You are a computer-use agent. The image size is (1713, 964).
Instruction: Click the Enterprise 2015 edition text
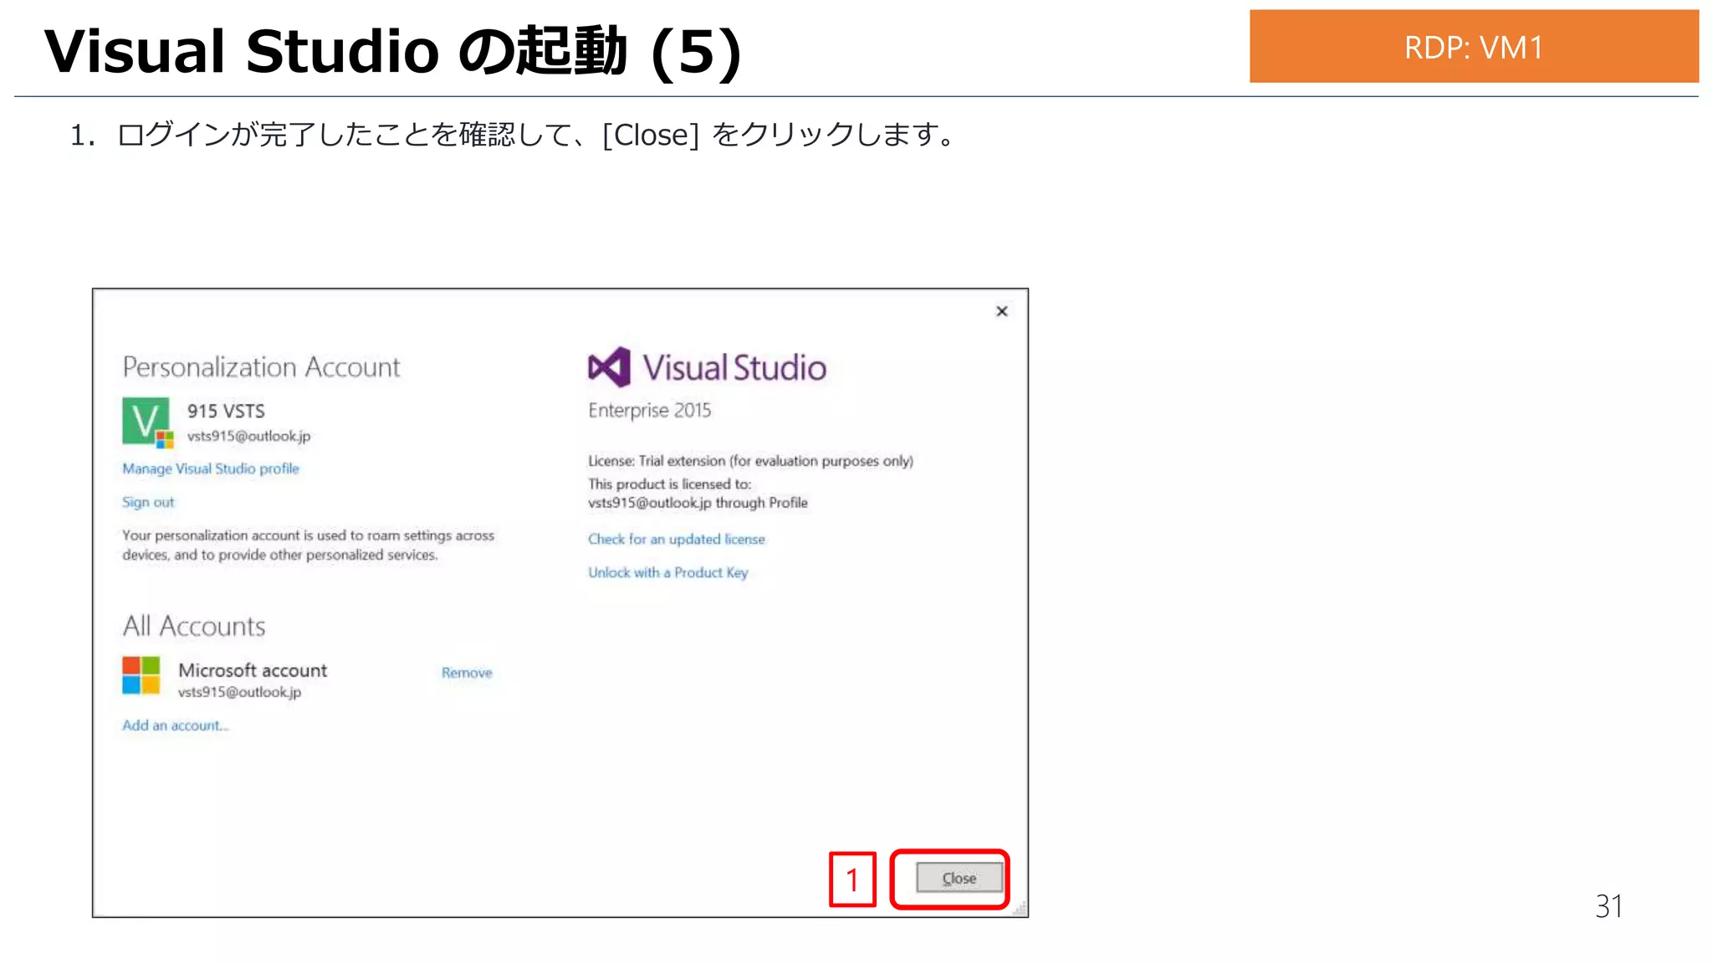pyautogui.click(x=649, y=410)
